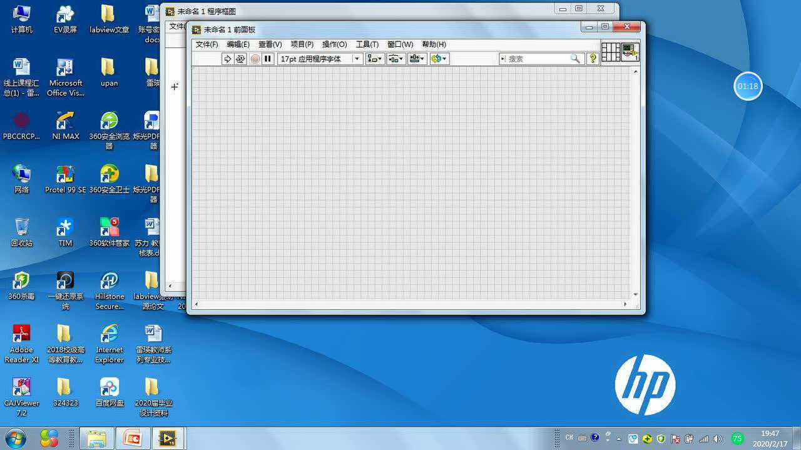Image resolution: width=801 pixels, height=450 pixels.
Task: Click the Run arrow button in toolbar
Action: (227, 59)
